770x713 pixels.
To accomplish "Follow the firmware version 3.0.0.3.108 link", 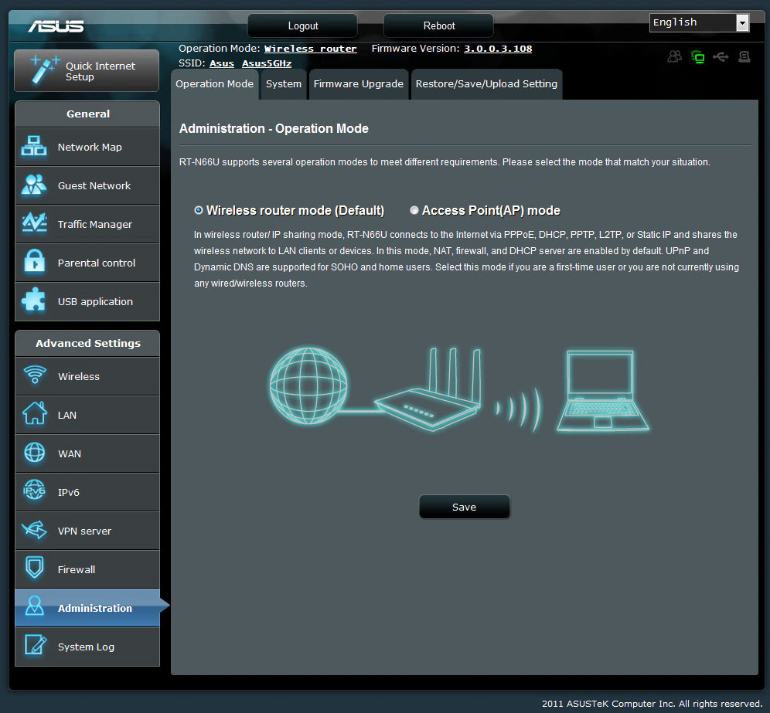I will pos(498,49).
